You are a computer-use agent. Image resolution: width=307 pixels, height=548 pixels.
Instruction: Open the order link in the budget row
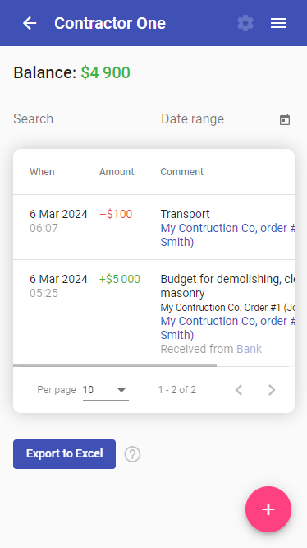pos(227,327)
